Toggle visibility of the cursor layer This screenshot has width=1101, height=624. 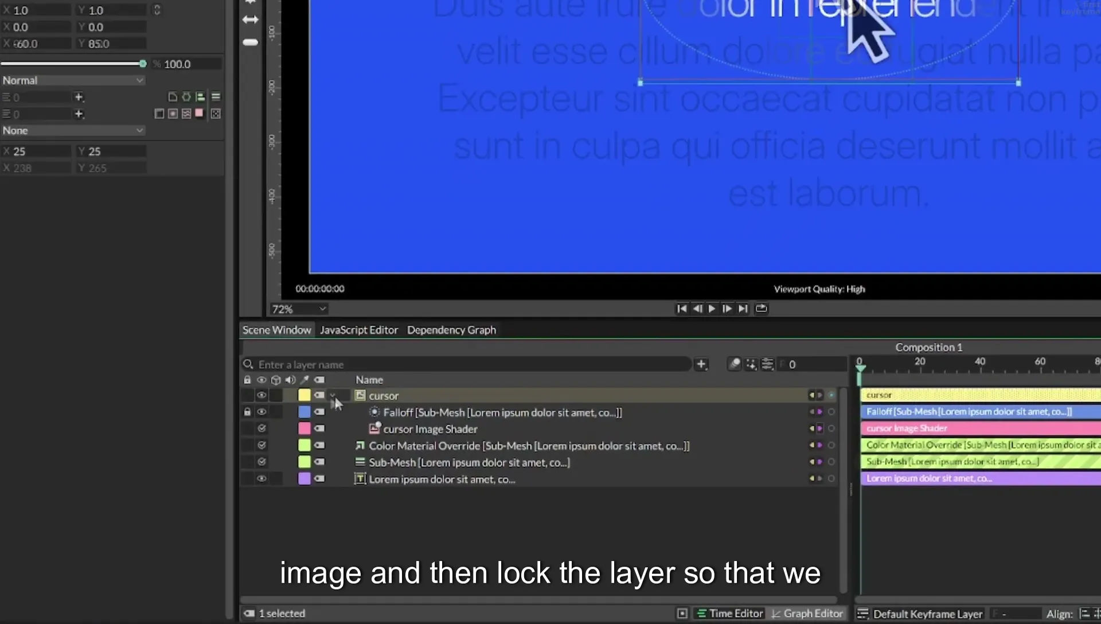261,395
